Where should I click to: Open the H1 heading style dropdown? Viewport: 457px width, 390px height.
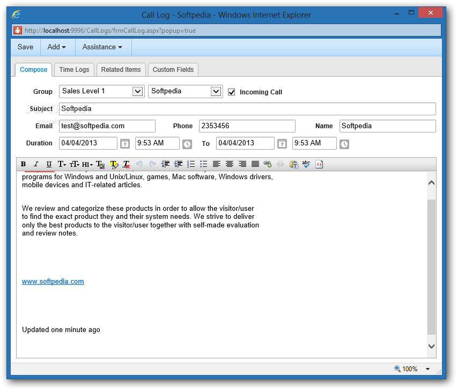tap(87, 164)
